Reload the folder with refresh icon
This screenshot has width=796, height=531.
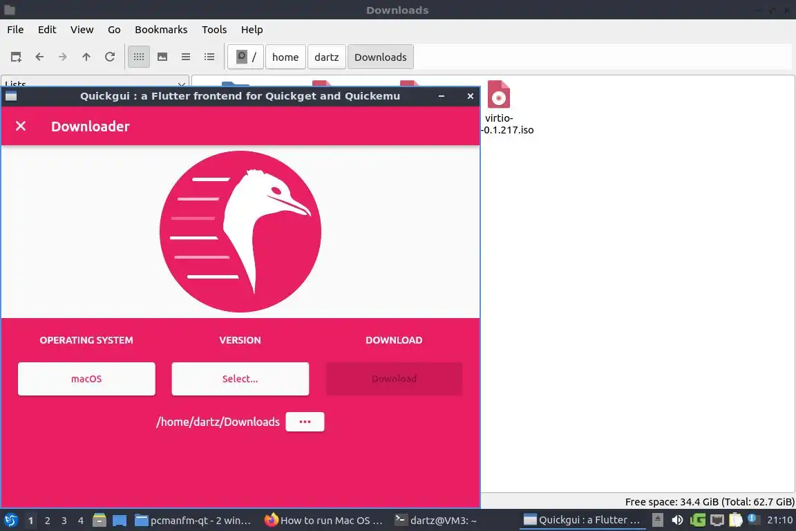(x=110, y=57)
